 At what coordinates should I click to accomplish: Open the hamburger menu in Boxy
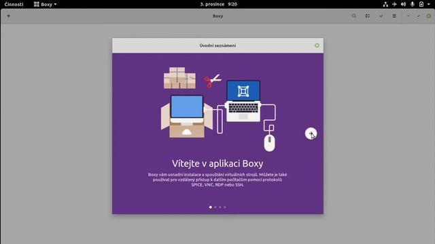[394, 16]
